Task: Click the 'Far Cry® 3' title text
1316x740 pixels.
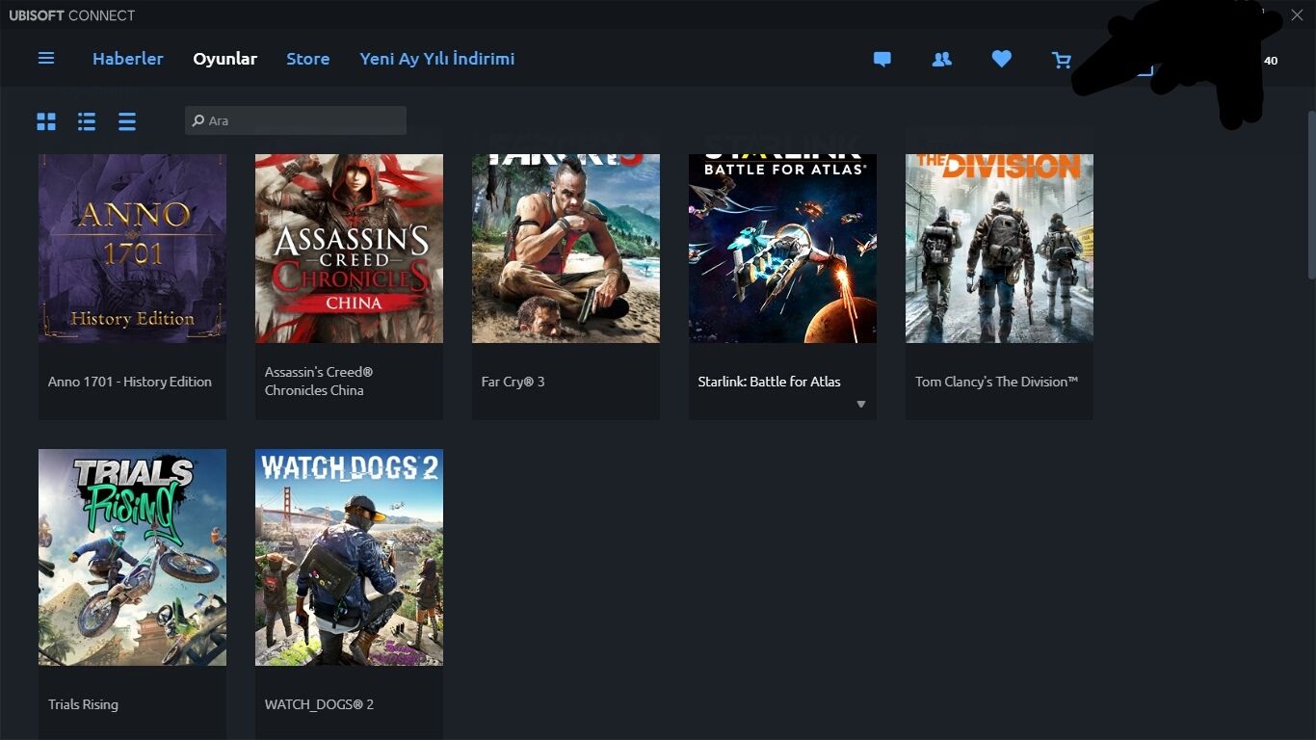Action: [513, 382]
